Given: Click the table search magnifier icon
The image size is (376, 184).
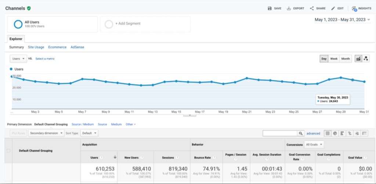Looking at the screenshot, I should pos(301,133).
